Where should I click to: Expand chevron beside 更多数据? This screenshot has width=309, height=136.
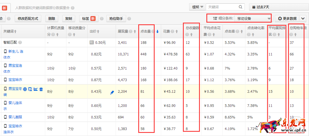(303, 19)
